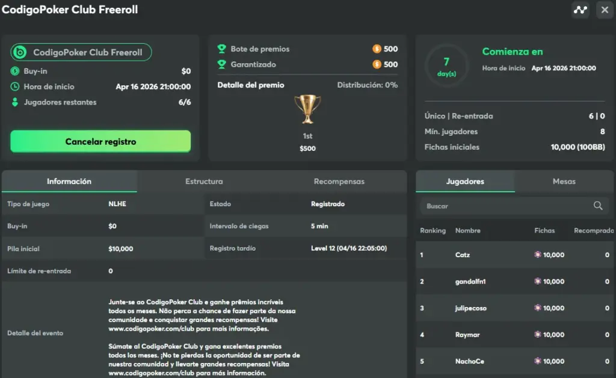The height and width of the screenshot is (378, 616).
Task: Click the $500 first prize amount
Action: click(x=307, y=148)
